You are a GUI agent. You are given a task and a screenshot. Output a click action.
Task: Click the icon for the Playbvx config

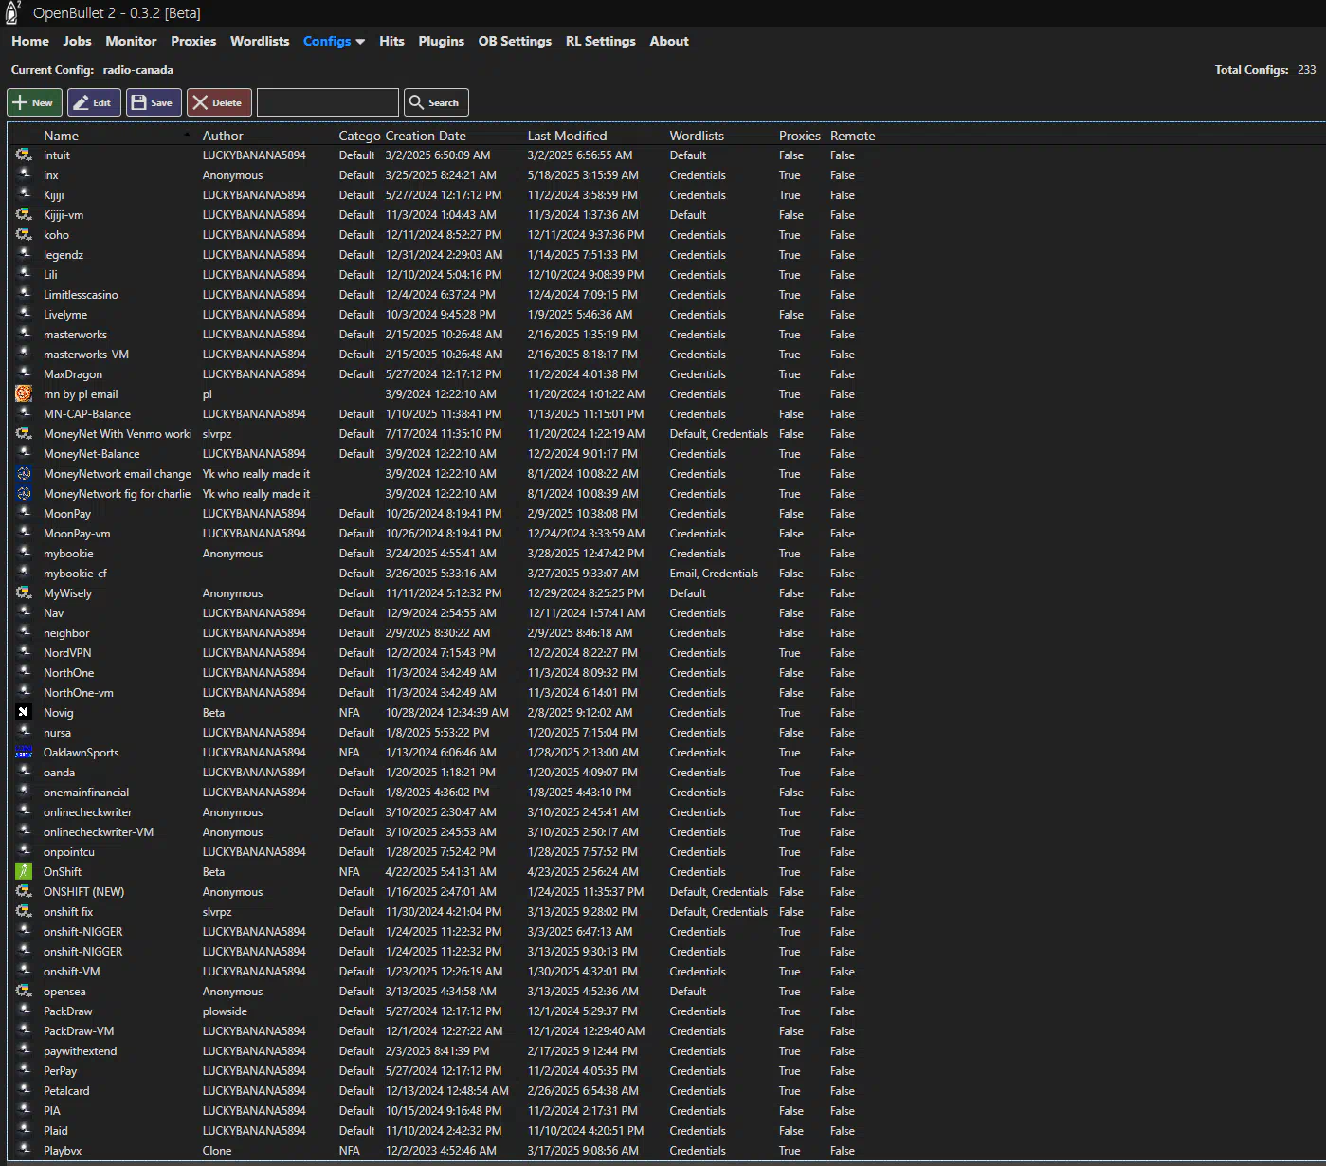pyautogui.click(x=24, y=1151)
